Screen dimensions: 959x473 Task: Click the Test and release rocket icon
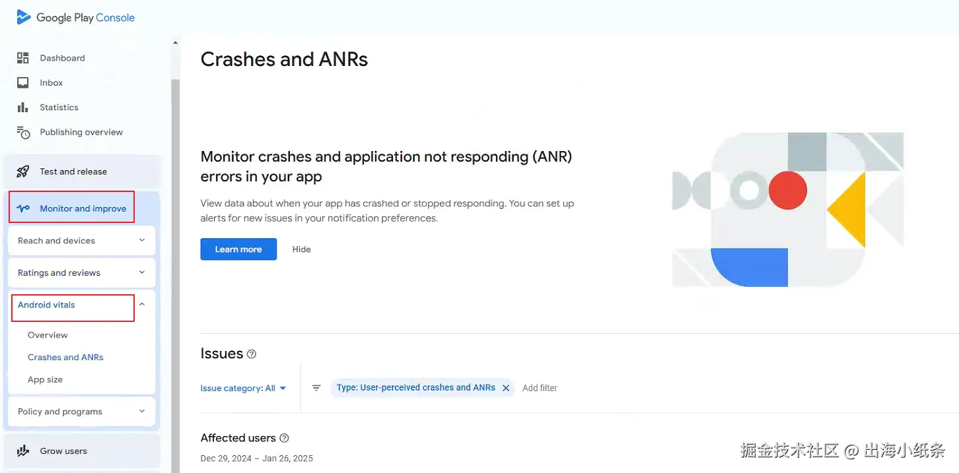tap(23, 172)
